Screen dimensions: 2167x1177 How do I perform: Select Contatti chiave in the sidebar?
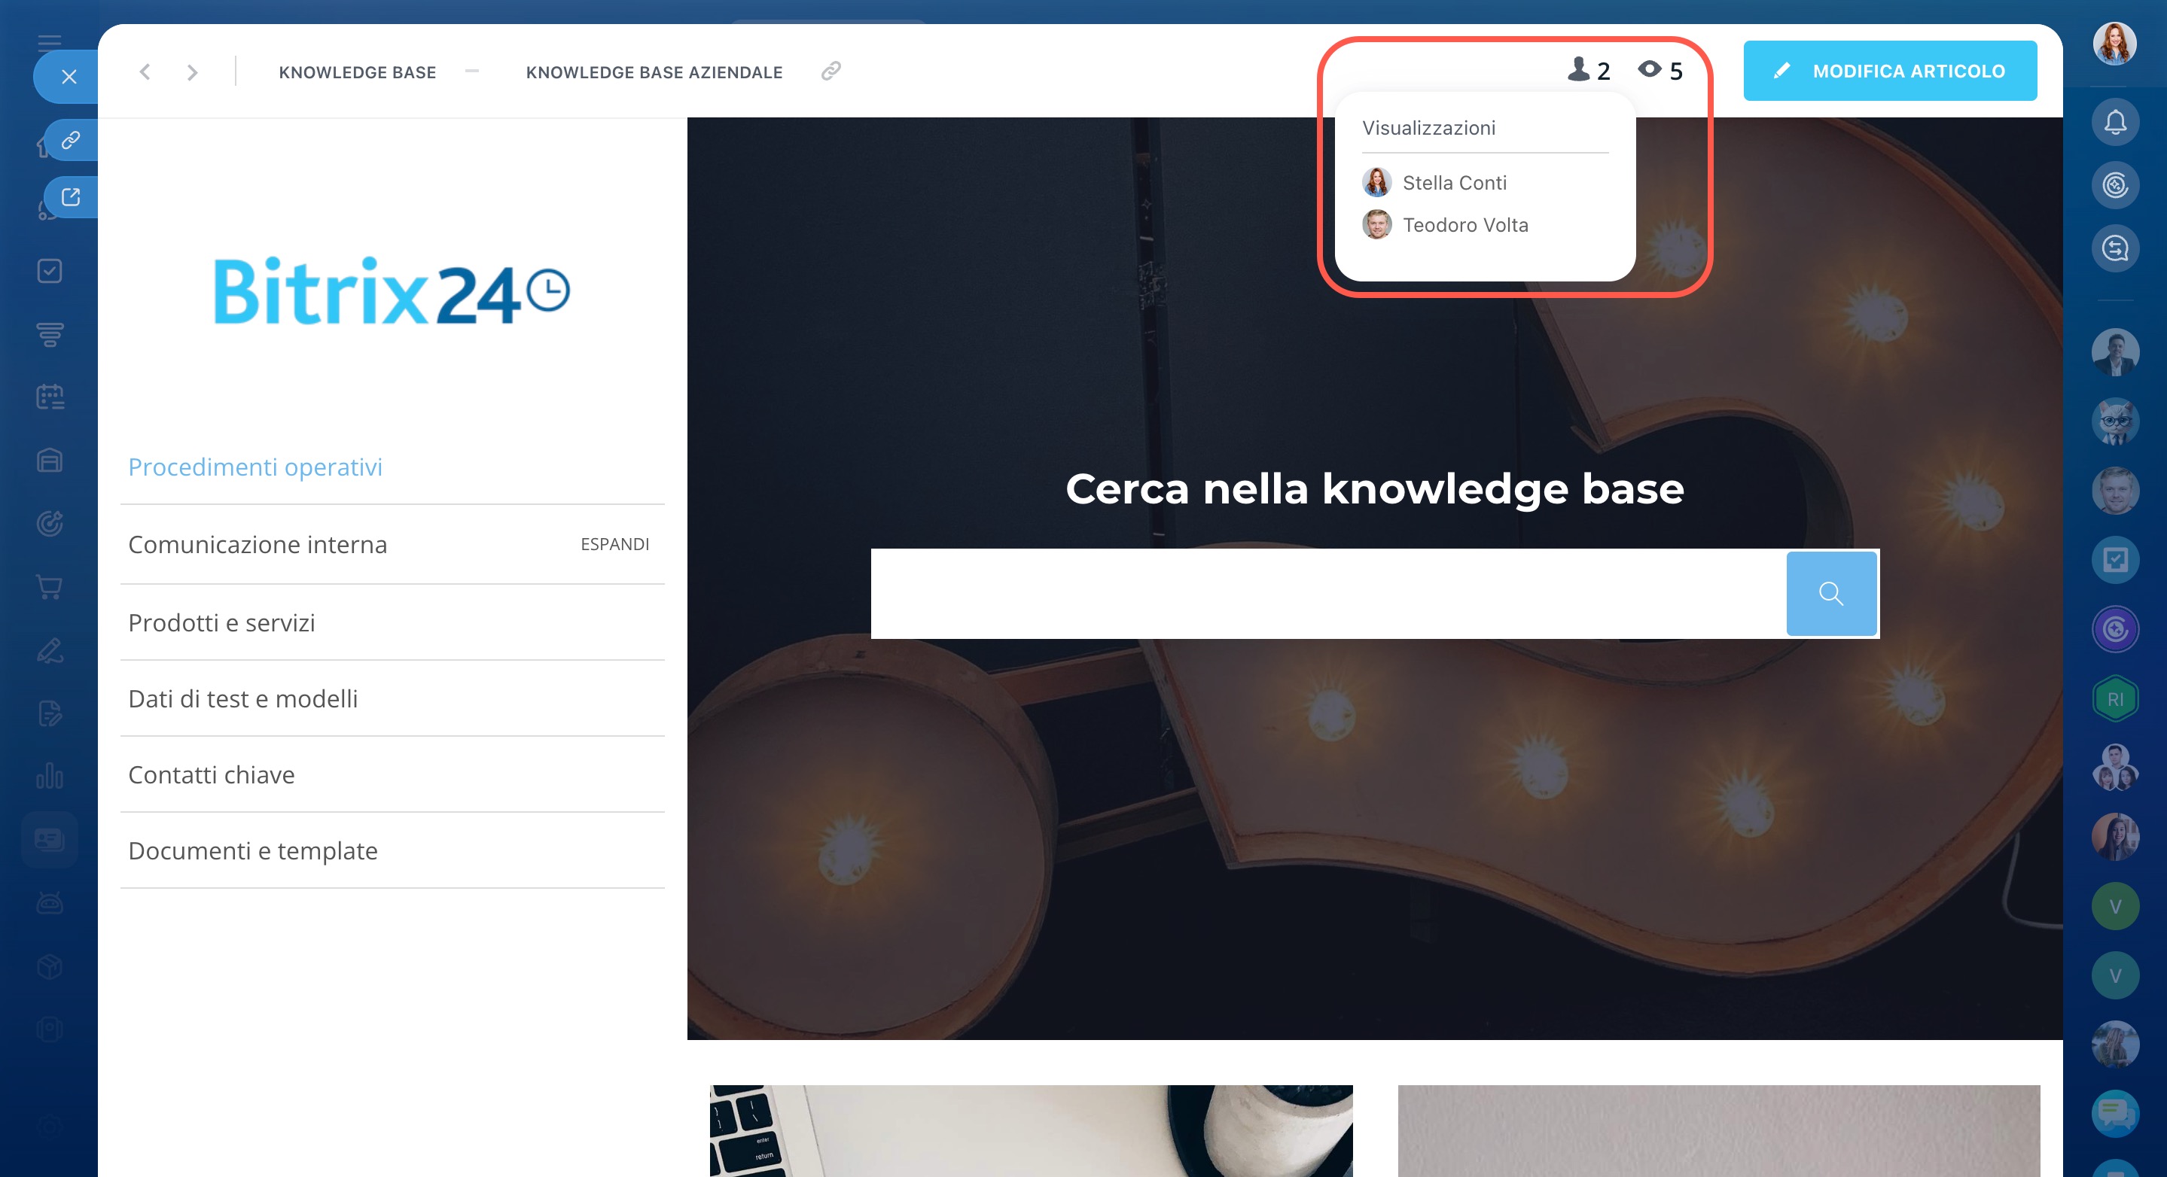211,775
